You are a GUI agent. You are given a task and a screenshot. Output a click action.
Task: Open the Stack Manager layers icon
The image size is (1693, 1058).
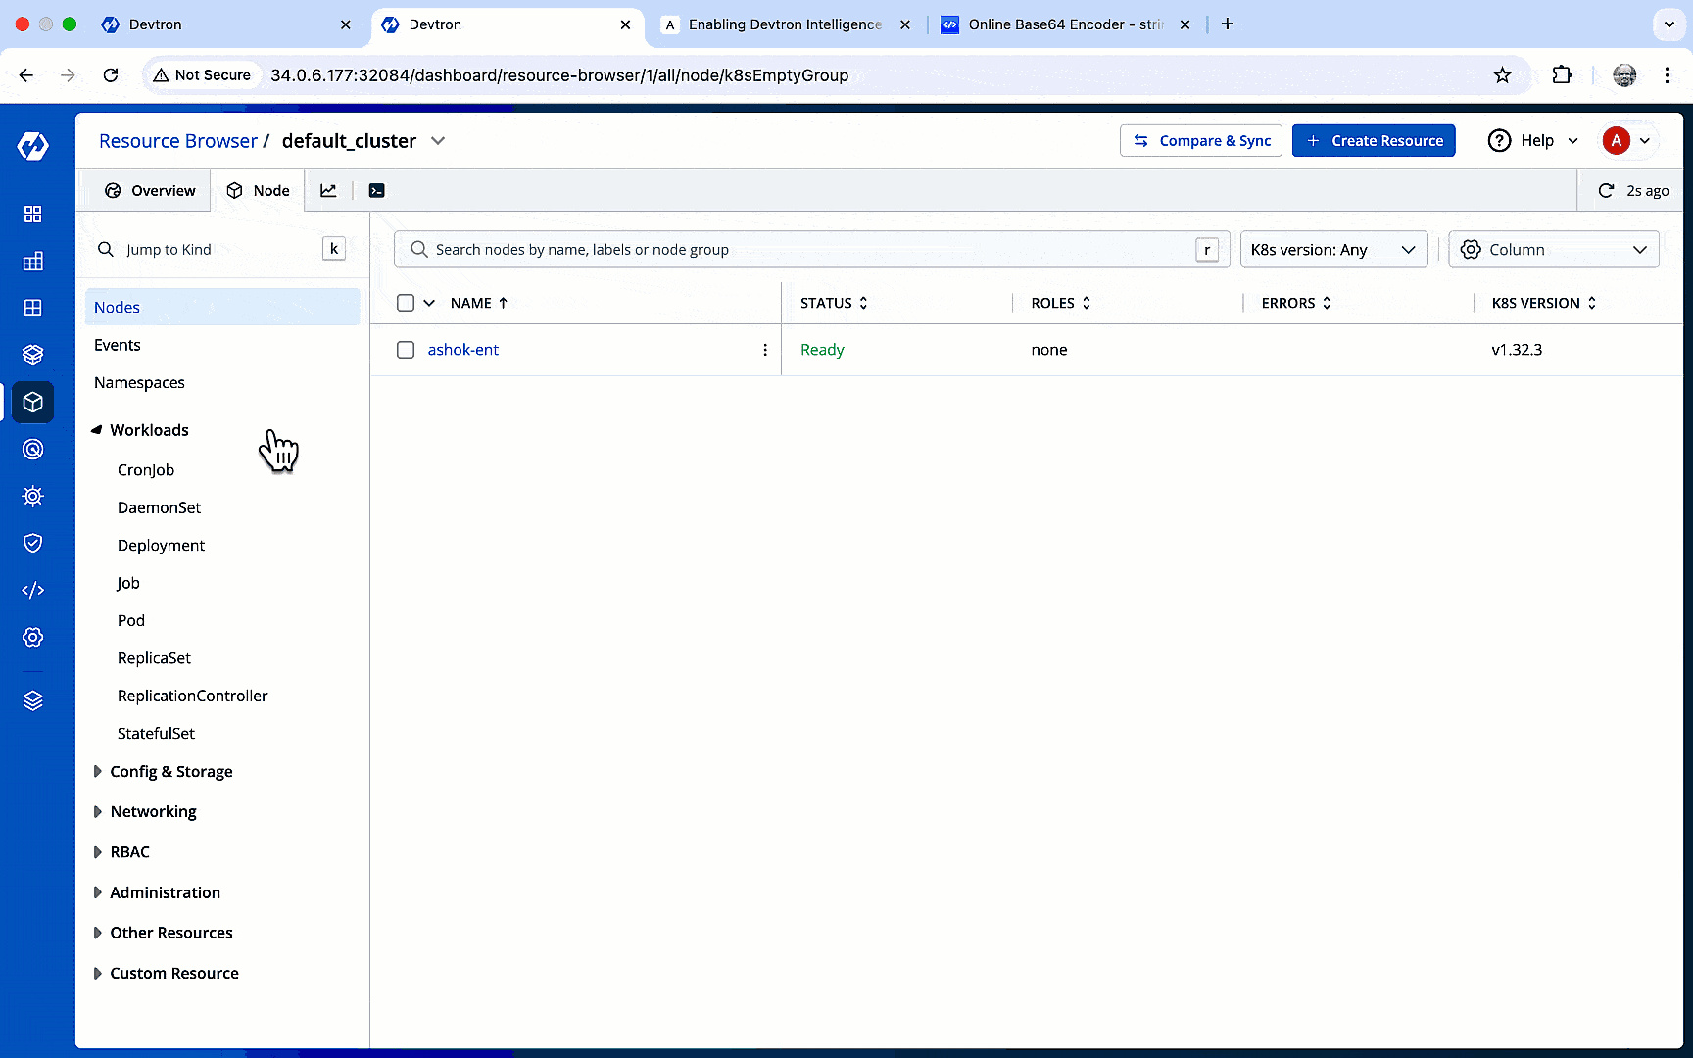tap(32, 699)
